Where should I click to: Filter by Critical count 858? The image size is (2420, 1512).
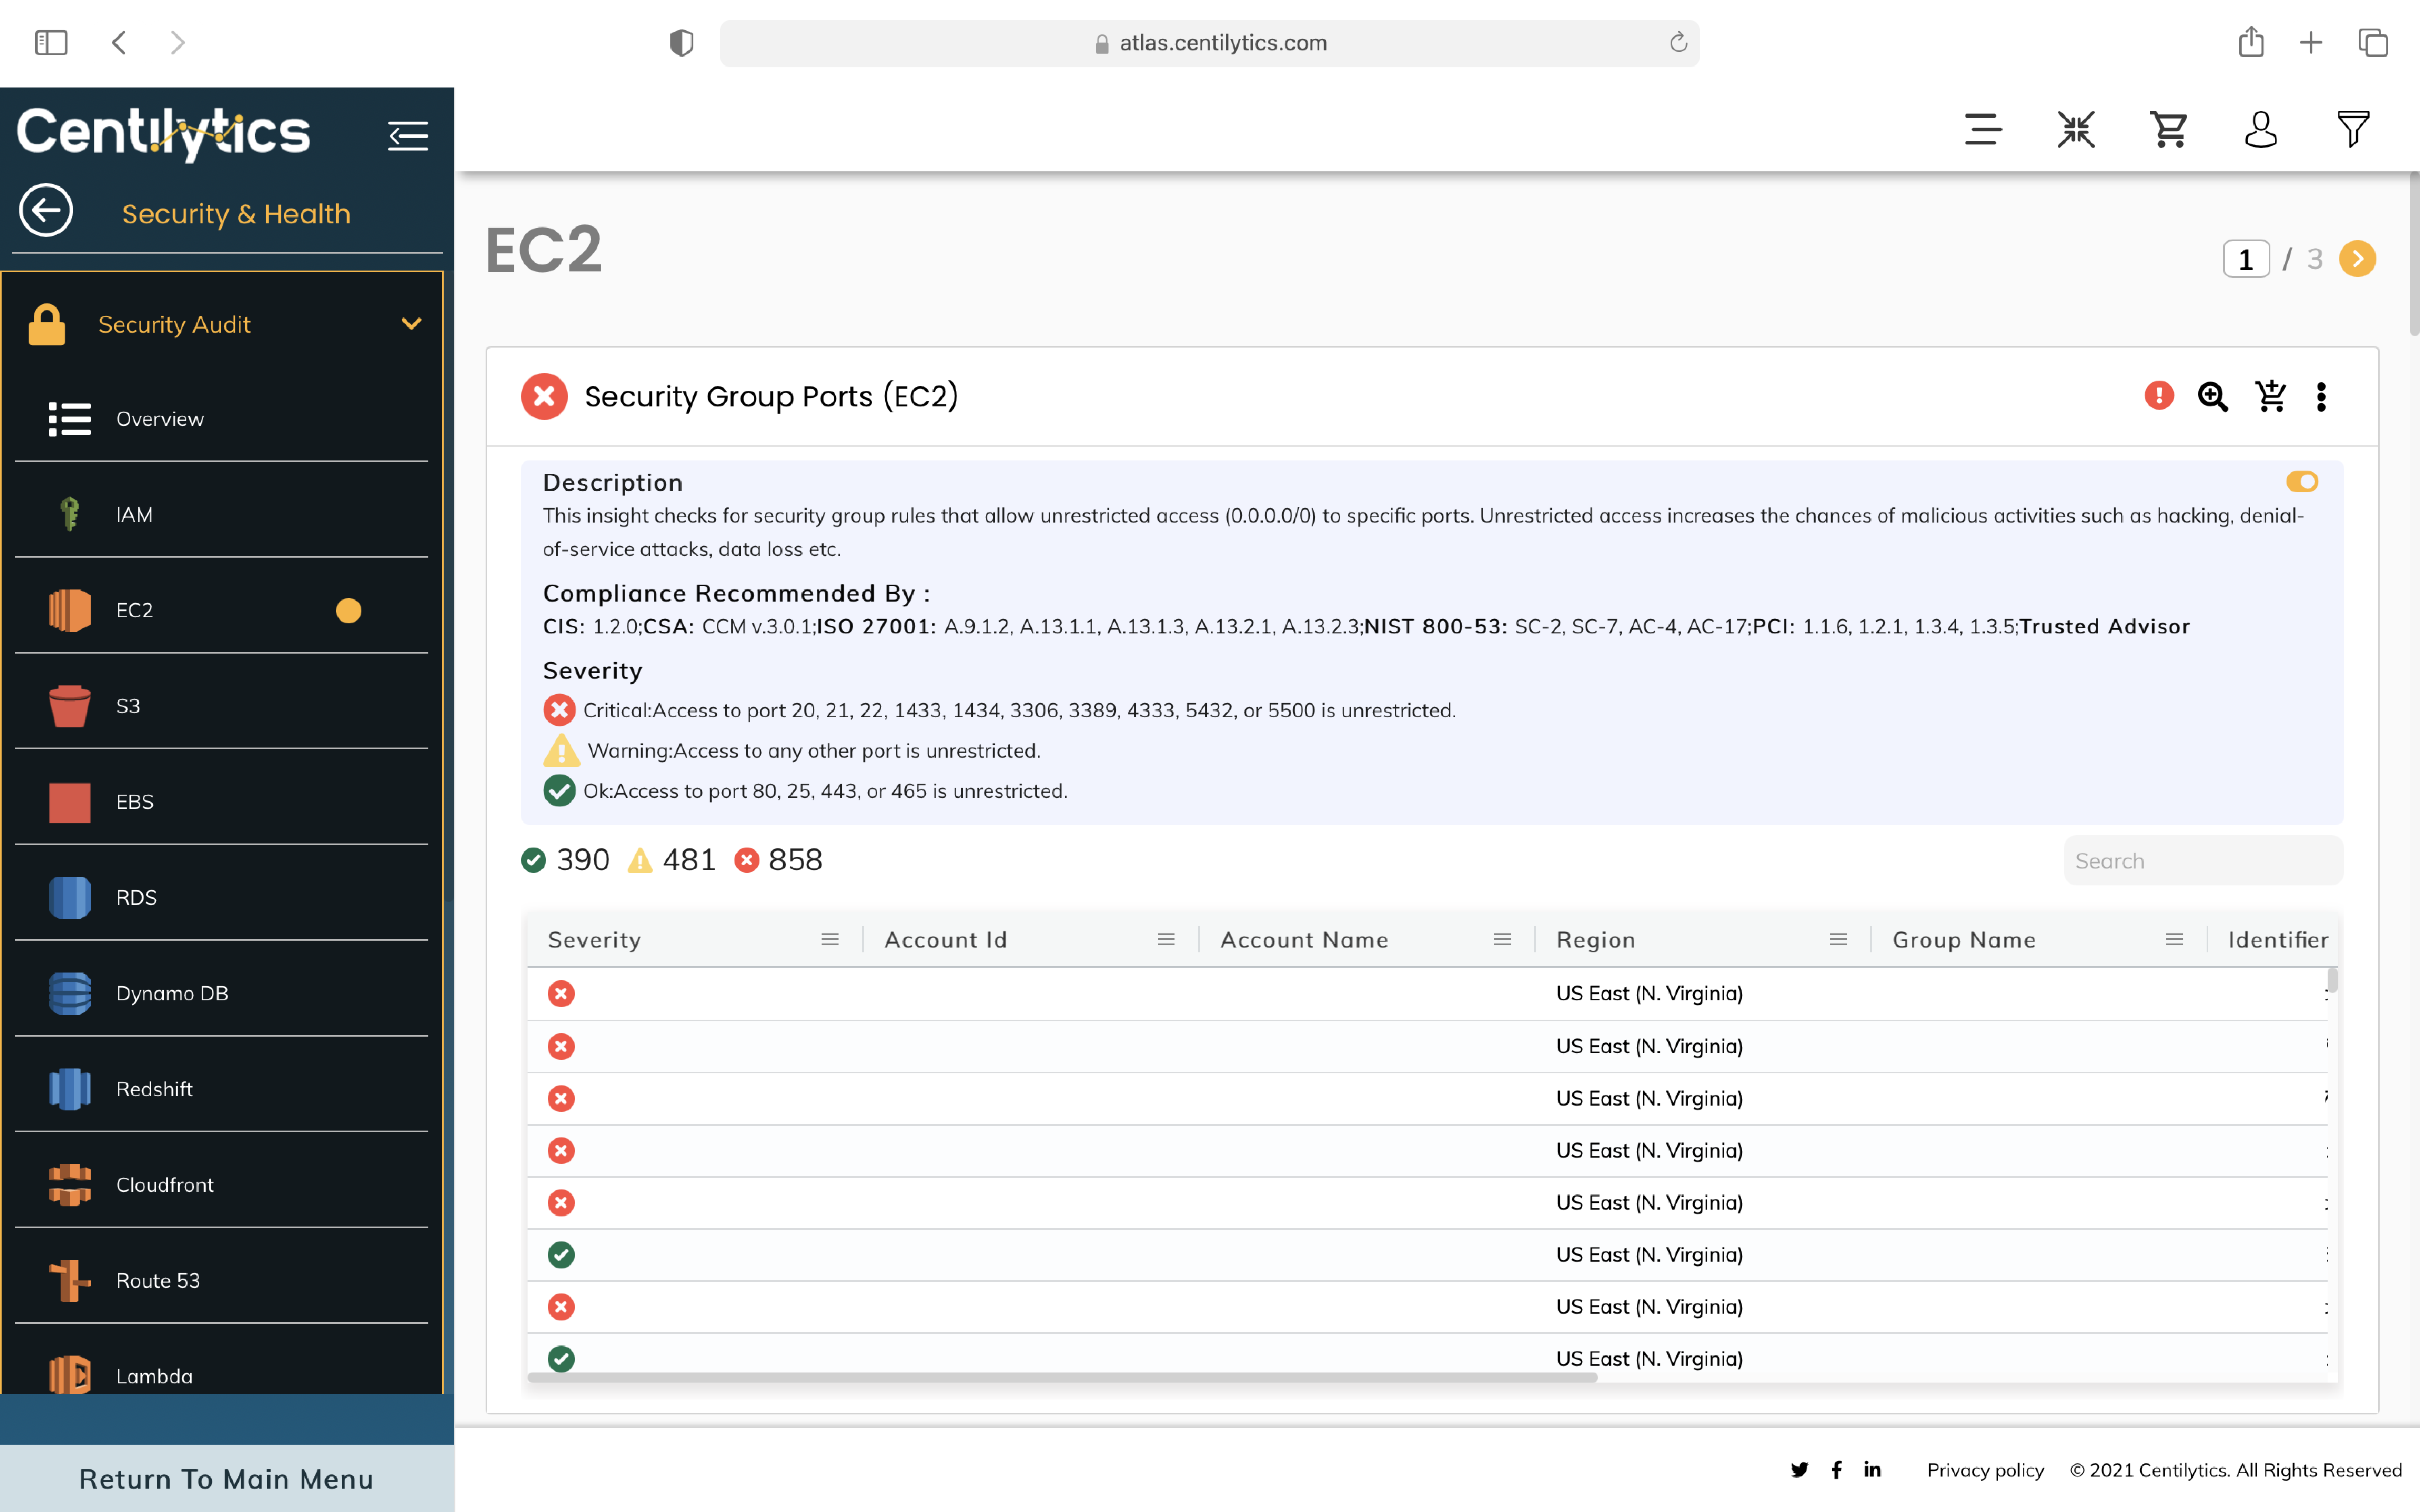(x=778, y=860)
